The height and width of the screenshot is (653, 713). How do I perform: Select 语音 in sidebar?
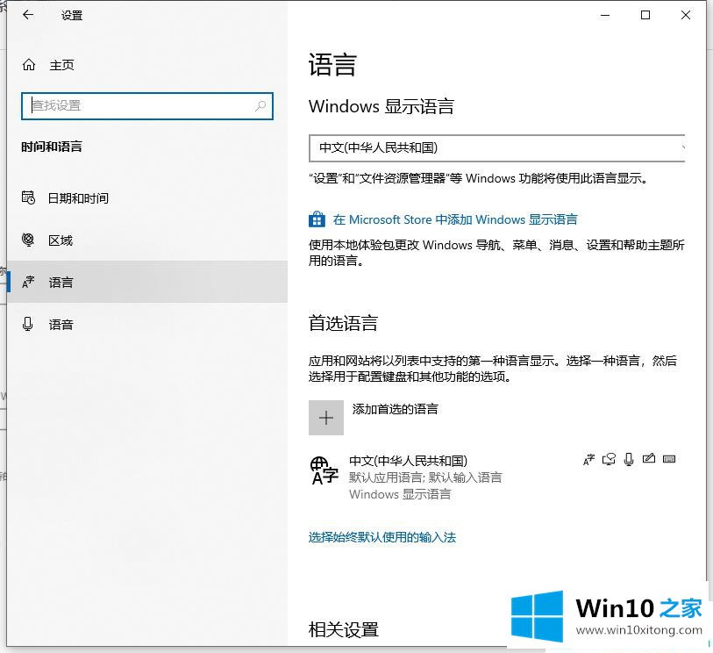pyautogui.click(x=146, y=325)
